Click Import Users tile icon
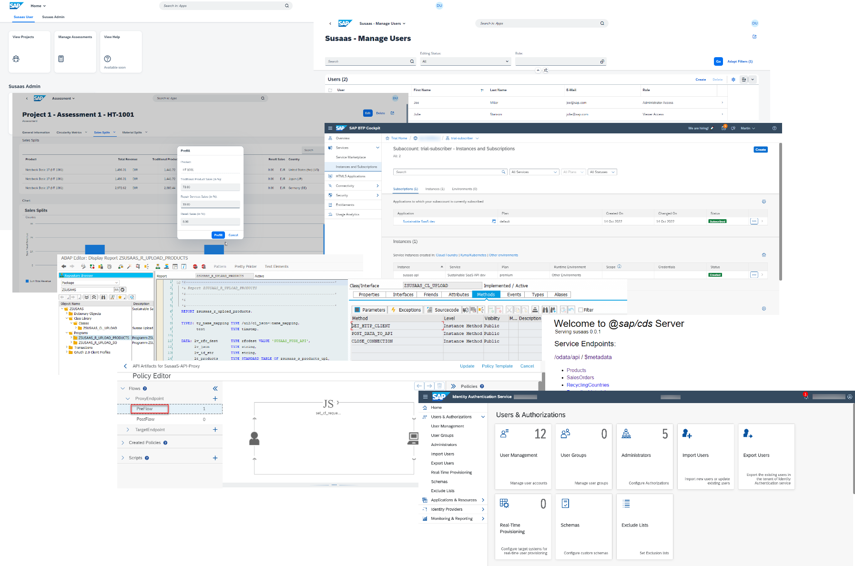The image size is (855, 566). (687, 434)
